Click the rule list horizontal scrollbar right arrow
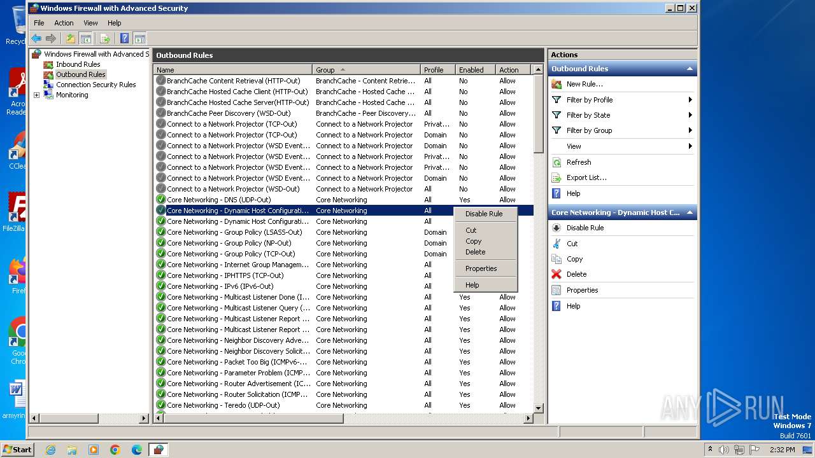The width and height of the screenshot is (815, 458). (528, 419)
